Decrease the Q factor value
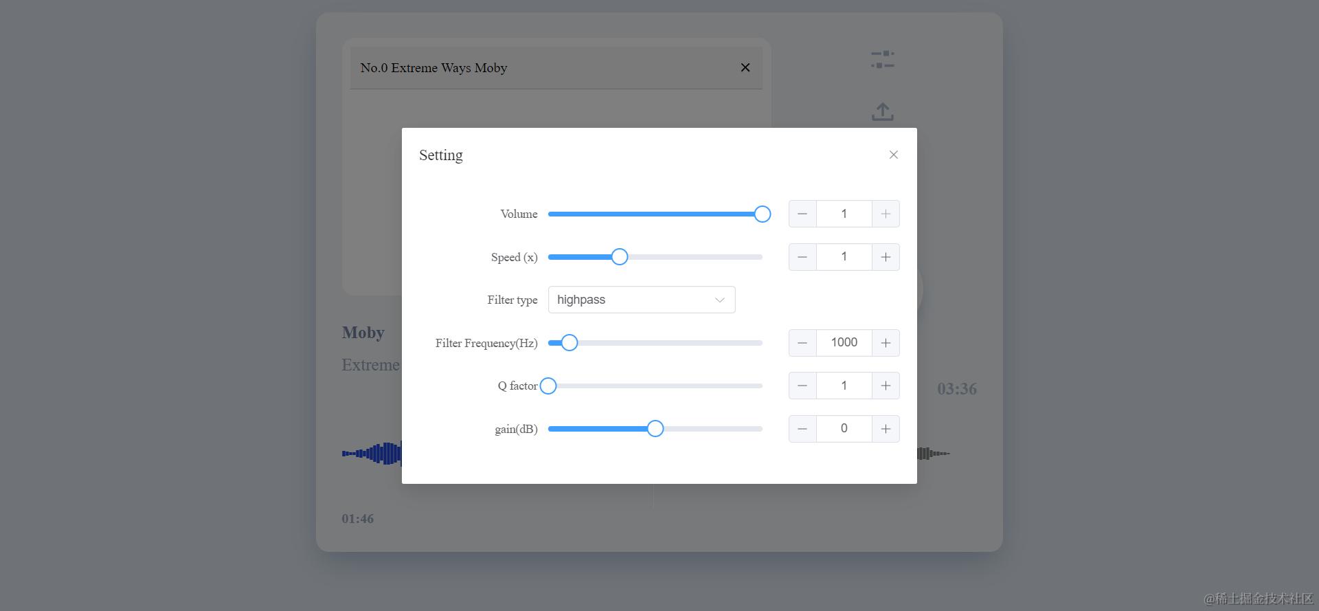Image resolution: width=1319 pixels, height=611 pixels. [x=802, y=386]
